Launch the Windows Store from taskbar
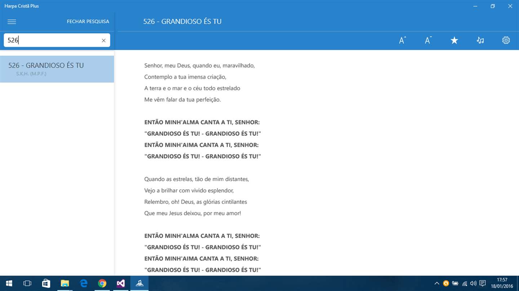The height and width of the screenshot is (291, 519). 46,283
